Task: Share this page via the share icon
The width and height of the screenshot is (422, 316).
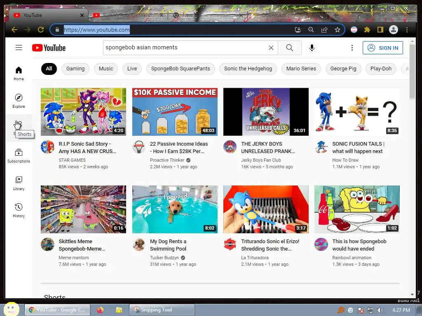Action: (324, 30)
